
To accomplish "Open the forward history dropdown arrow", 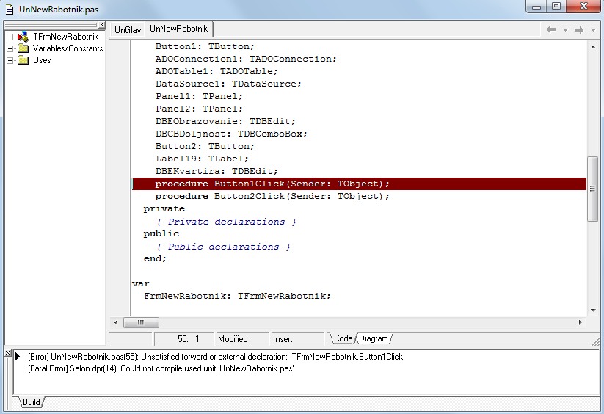I will [x=593, y=30].
